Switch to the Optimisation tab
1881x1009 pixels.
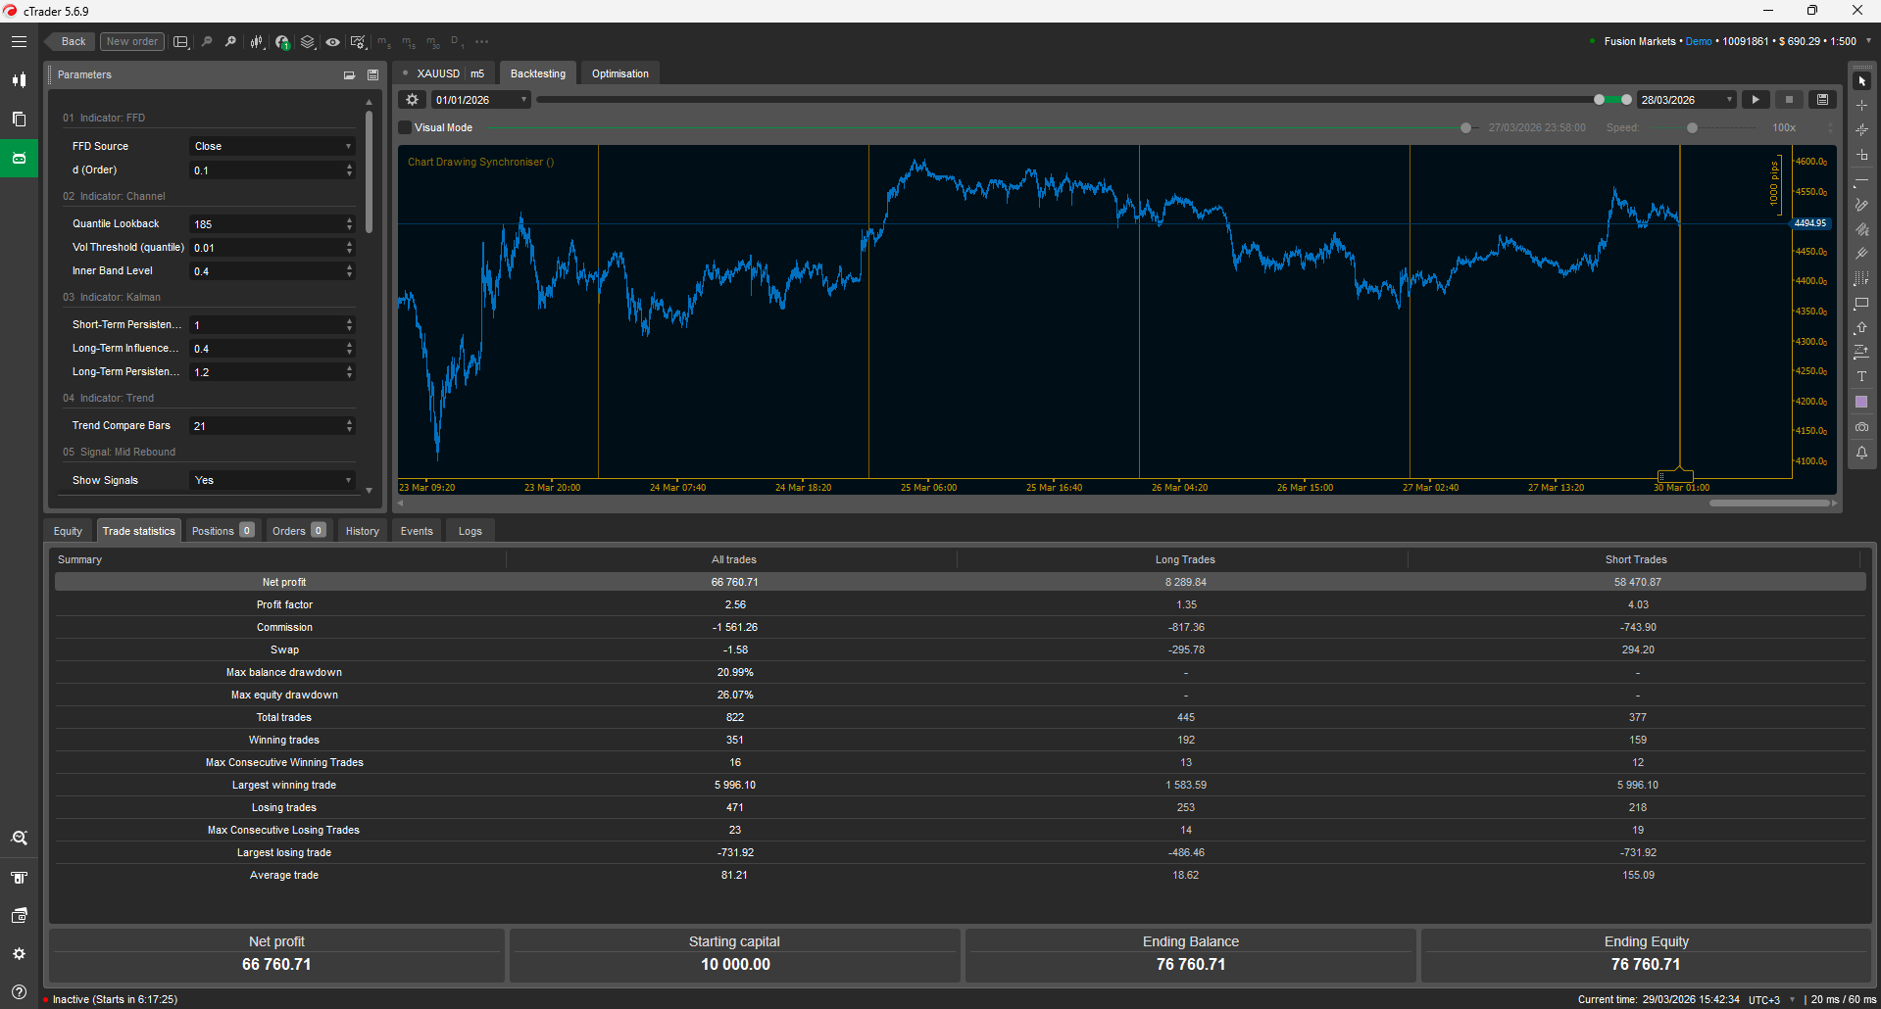tap(619, 72)
